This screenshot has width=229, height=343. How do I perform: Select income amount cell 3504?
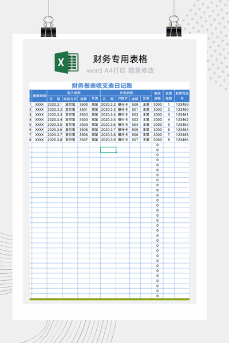[x=84, y=125]
